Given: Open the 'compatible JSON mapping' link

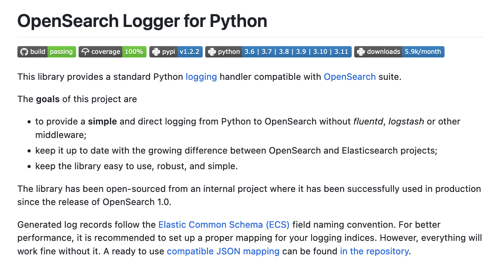Looking at the screenshot, I should click(x=223, y=251).
